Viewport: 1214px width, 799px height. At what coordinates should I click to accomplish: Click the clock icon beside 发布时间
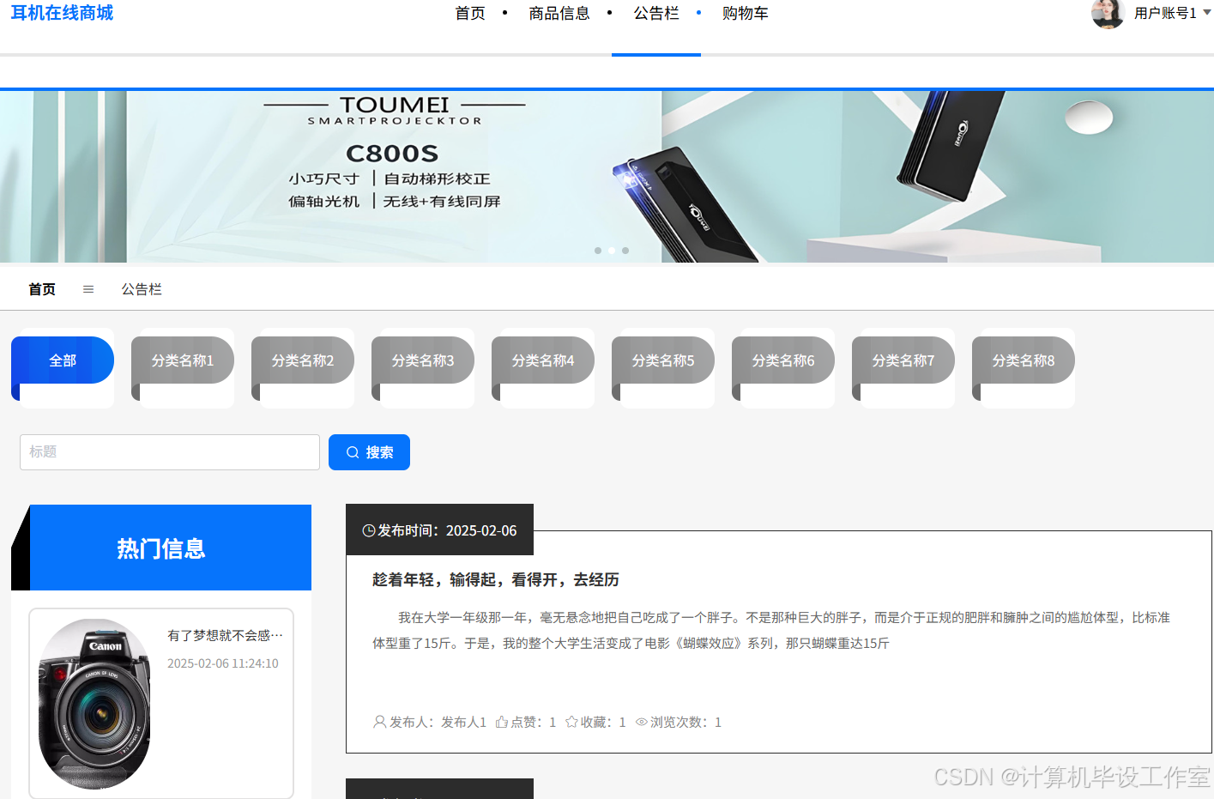pyautogui.click(x=369, y=530)
